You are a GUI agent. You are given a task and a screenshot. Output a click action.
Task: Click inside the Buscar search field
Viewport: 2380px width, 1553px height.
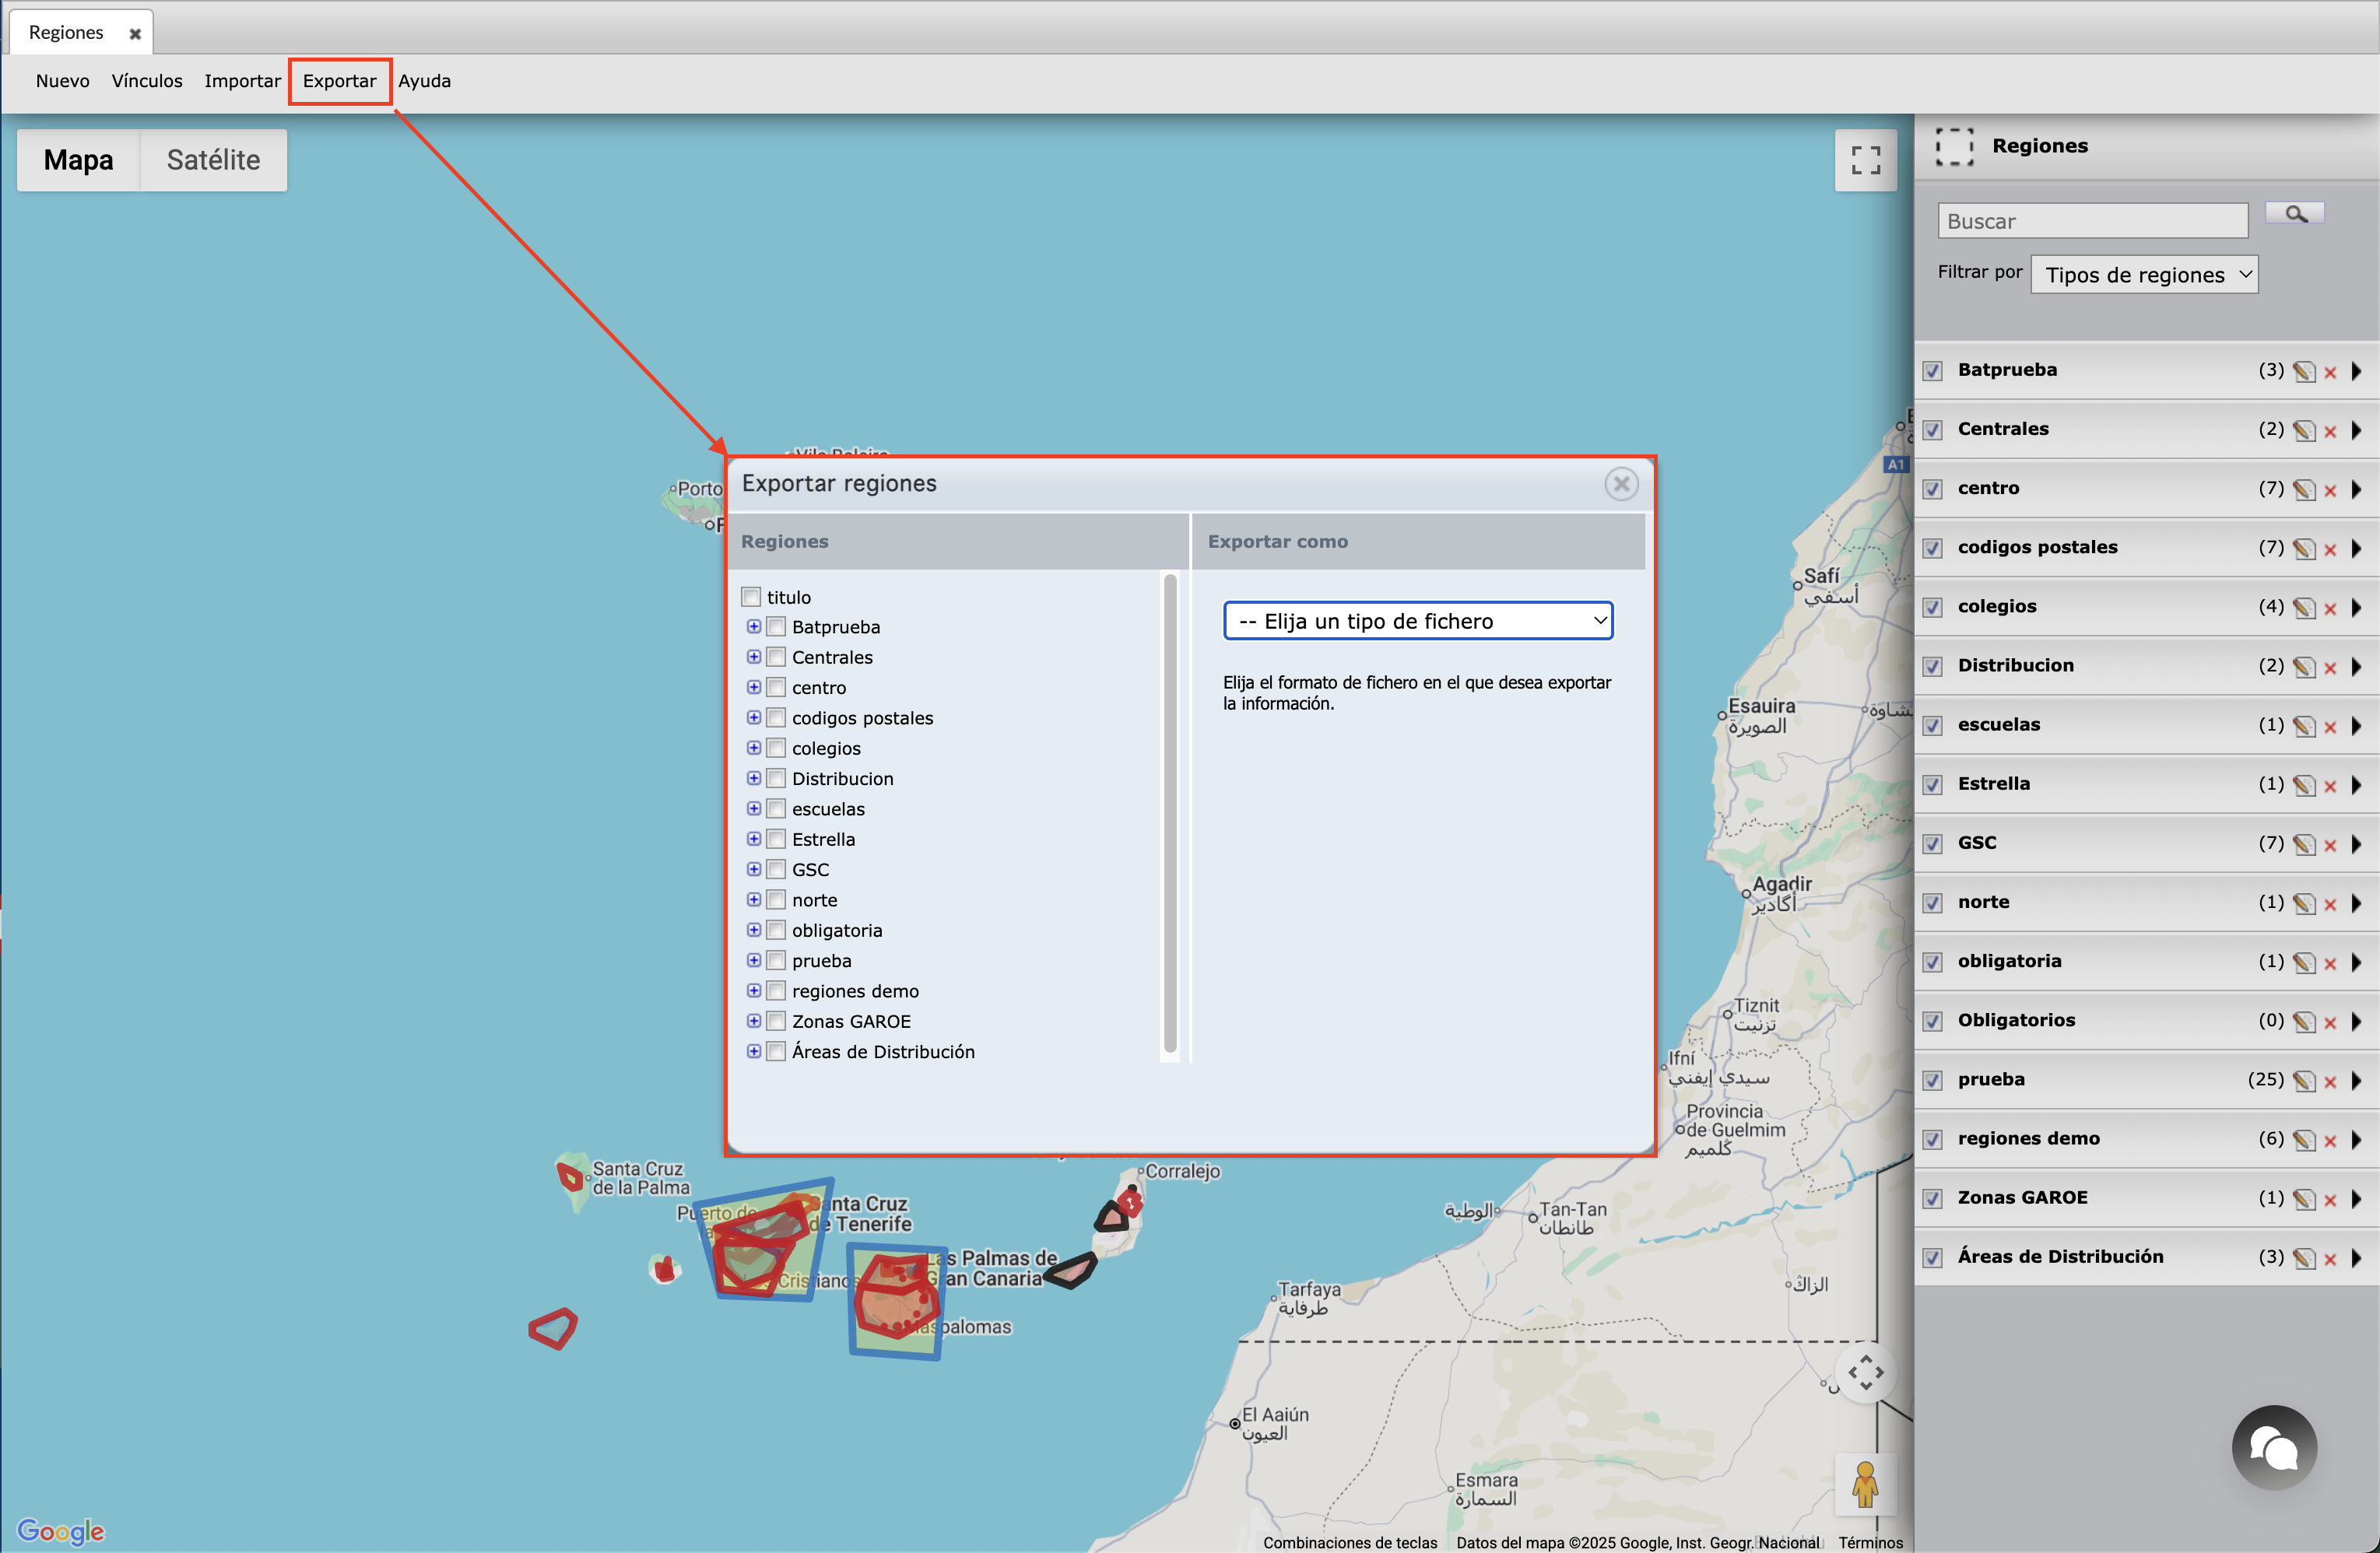[2092, 220]
